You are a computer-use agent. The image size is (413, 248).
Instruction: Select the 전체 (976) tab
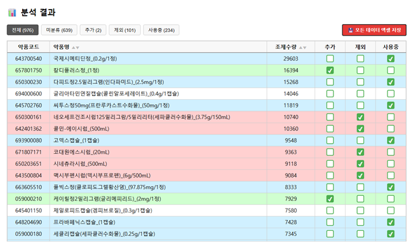[23, 30]
